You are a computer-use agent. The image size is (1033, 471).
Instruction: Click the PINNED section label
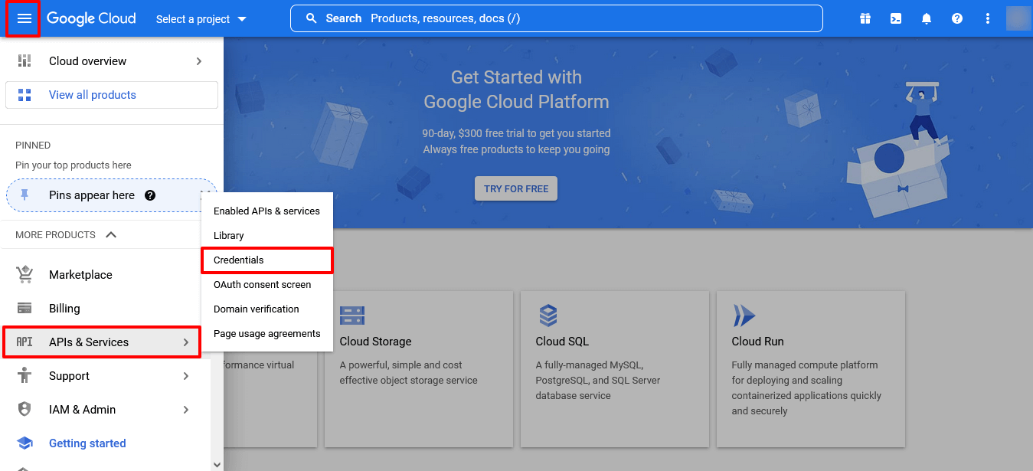(33, 146)
